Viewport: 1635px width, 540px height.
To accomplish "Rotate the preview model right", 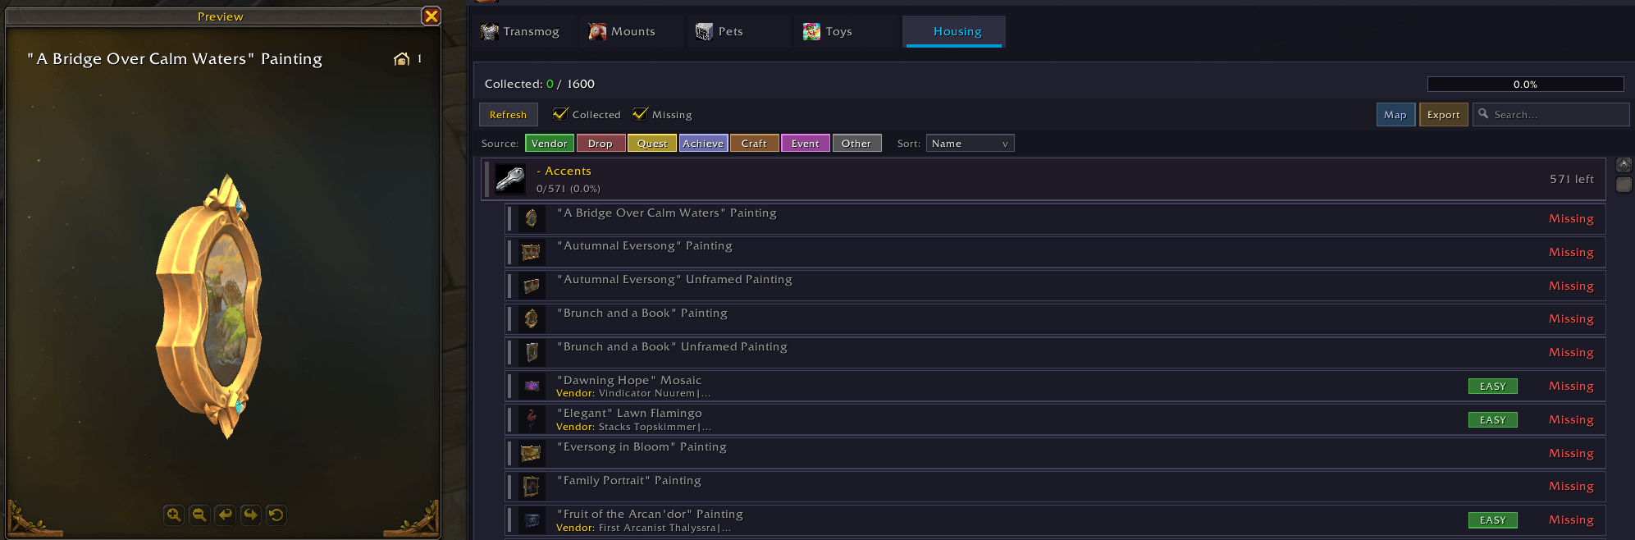I will click(251, 515).
